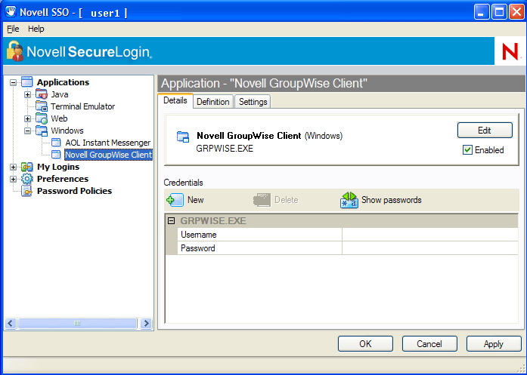Select Terminal Emulator in tree

point(82,106)
